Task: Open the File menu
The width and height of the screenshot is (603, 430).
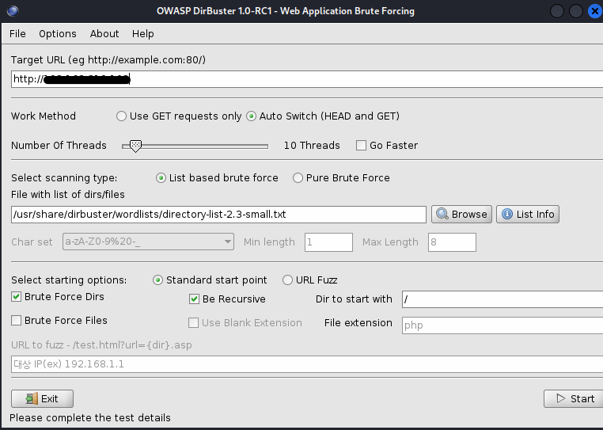Action: (x=17, y=34)
